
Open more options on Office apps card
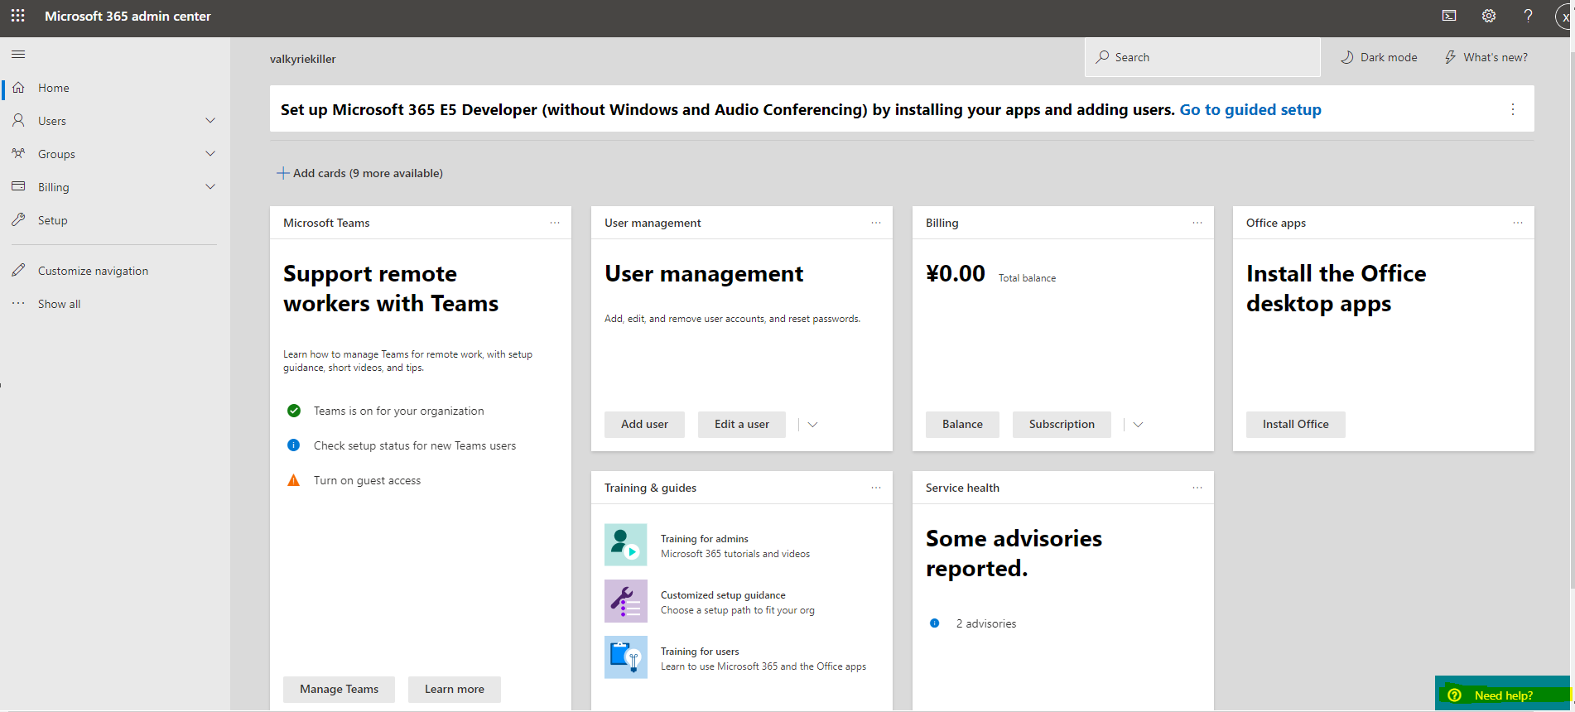click(1518, 223)
